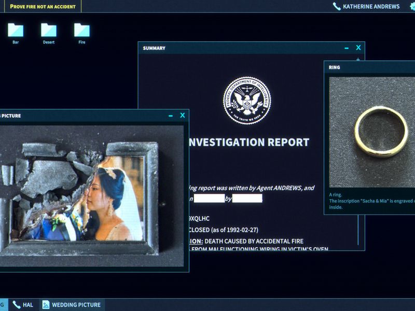Image resolution: width=415 pixels, height=311 pixels.
Task: Click the phone icon on the HAL taskbar item
Action: (17, 305)
